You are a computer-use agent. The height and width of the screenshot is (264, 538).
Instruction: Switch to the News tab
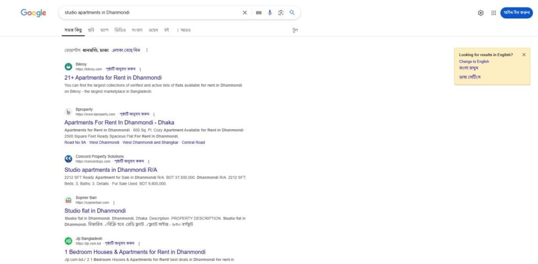(x=137, y=30)
